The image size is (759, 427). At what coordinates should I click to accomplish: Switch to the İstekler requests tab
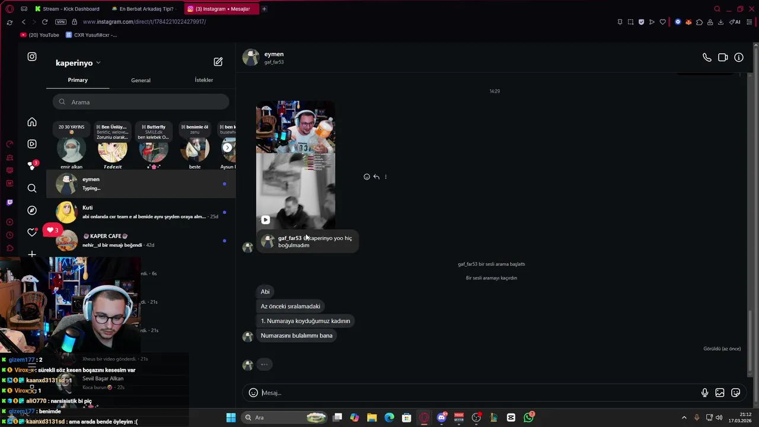[x=203, y=80]
